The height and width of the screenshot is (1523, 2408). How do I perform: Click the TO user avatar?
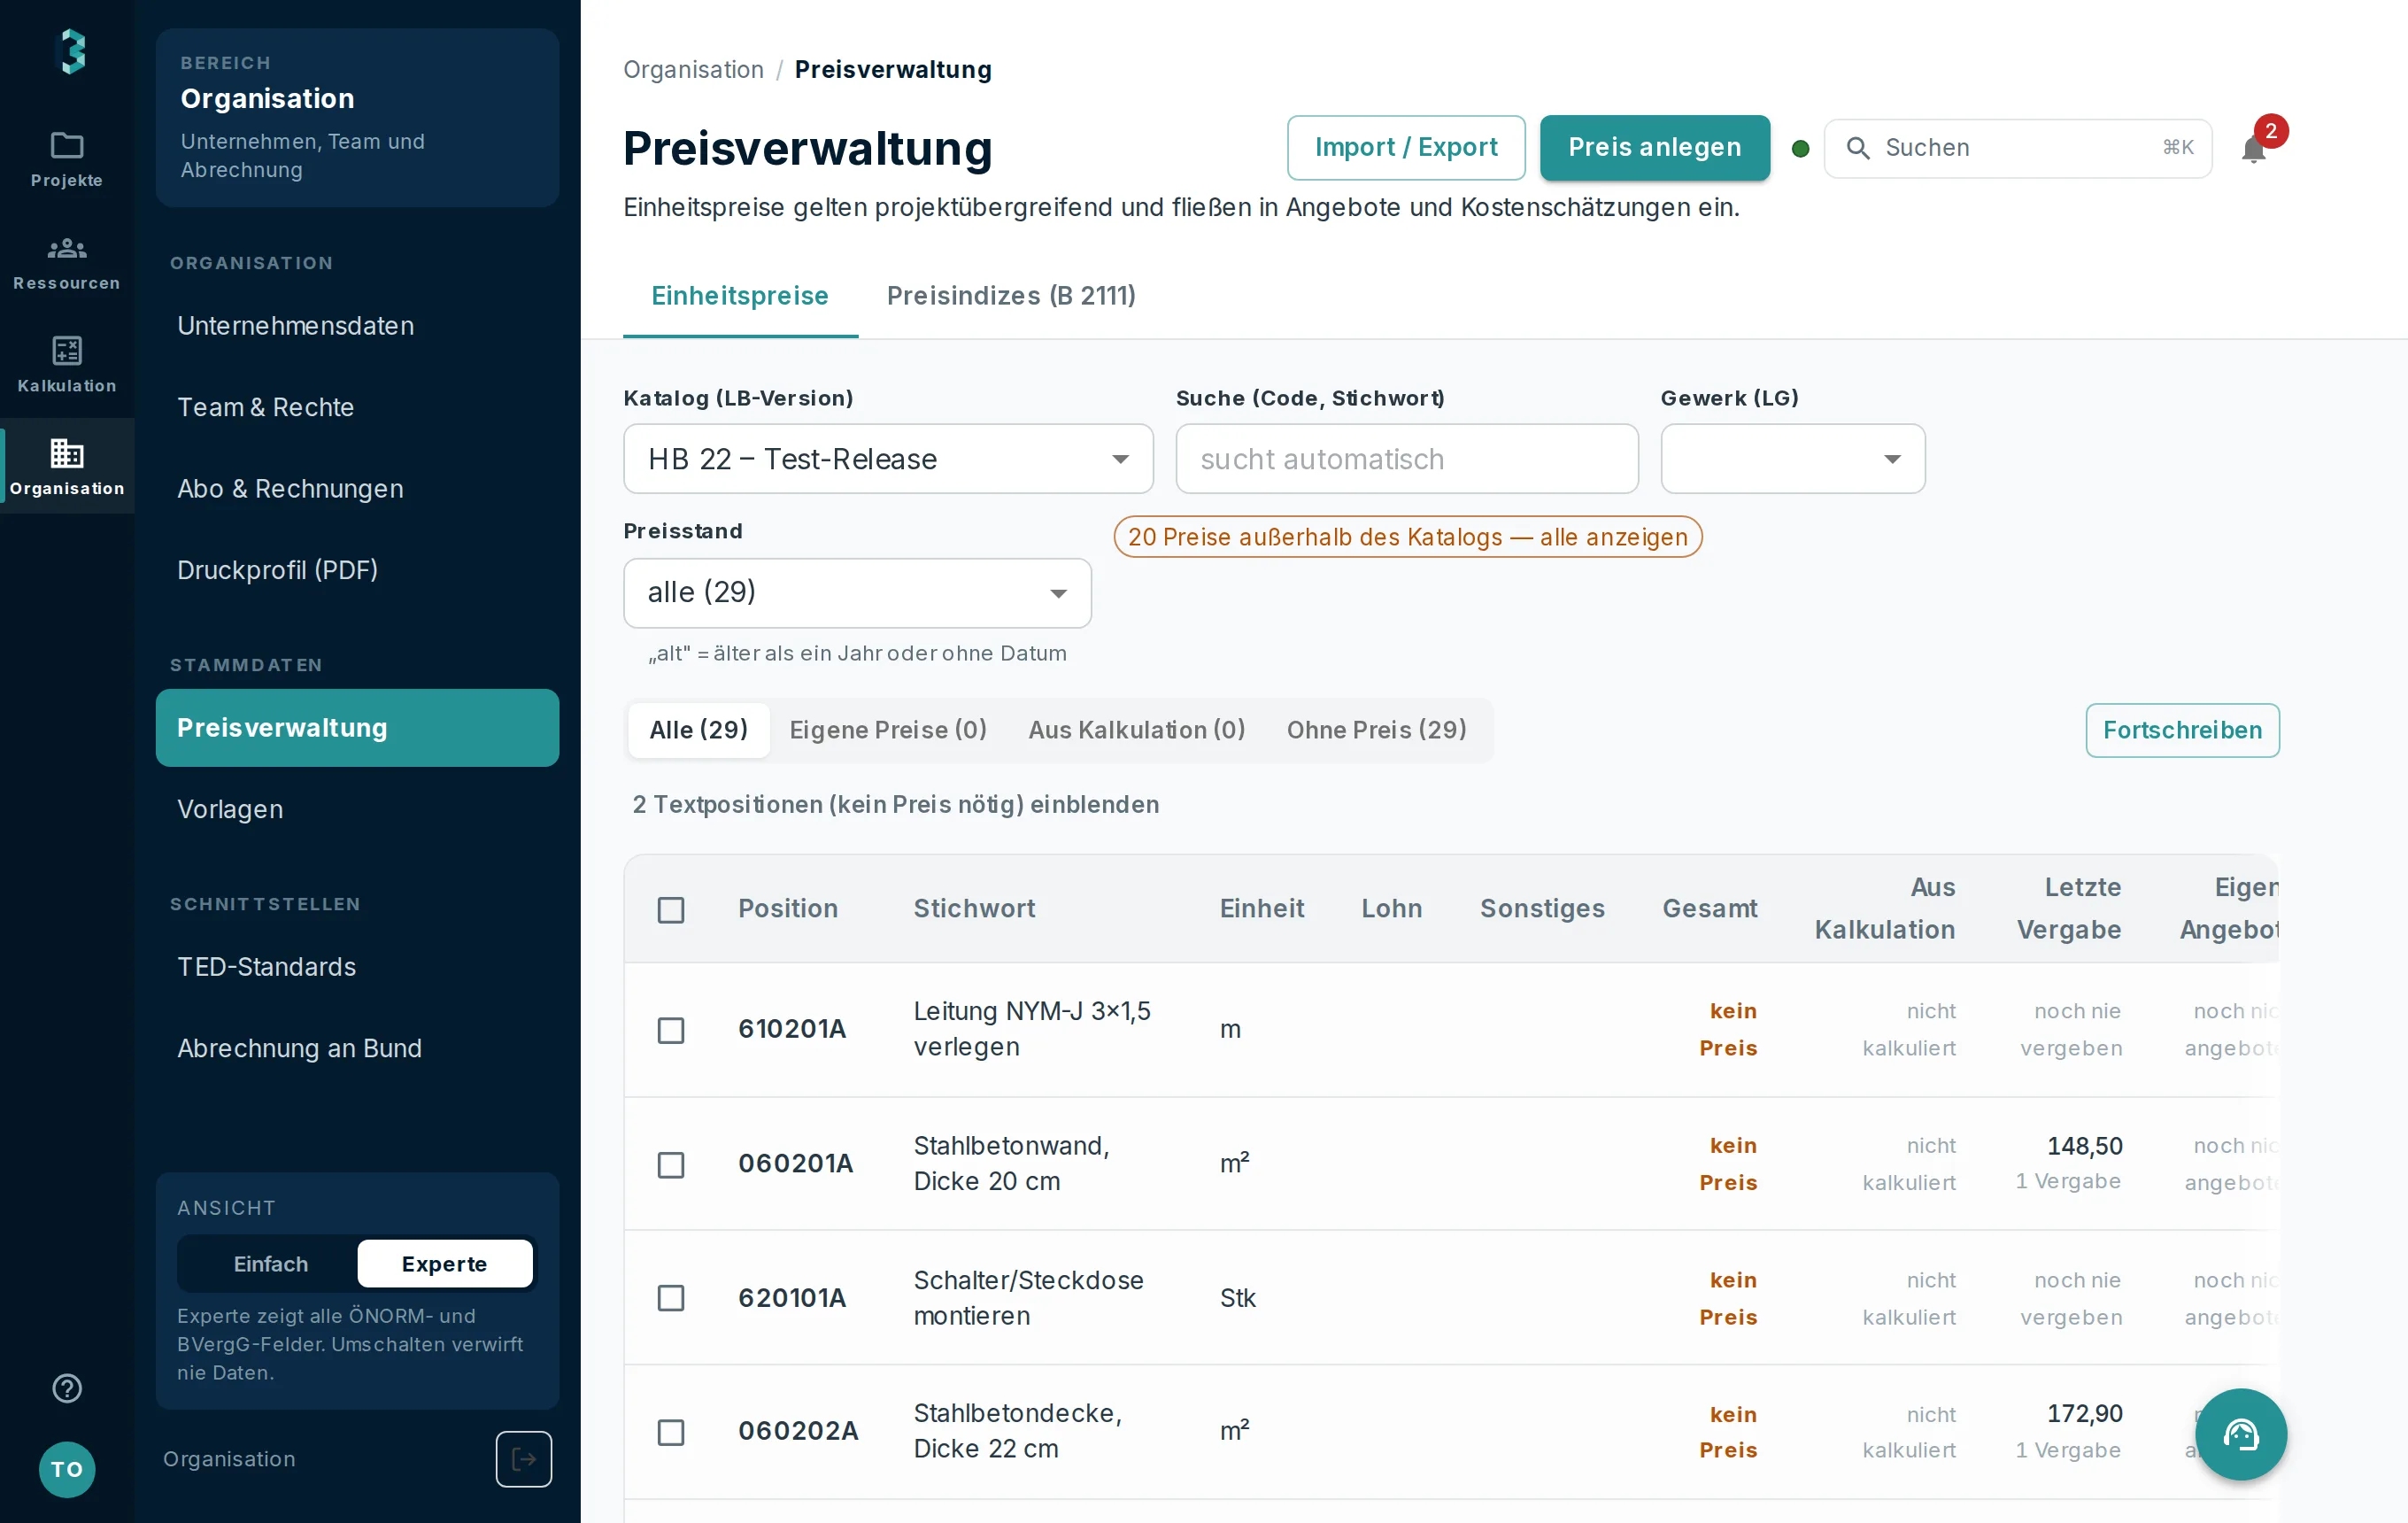pyautogui.click(x=67, y=1469)
